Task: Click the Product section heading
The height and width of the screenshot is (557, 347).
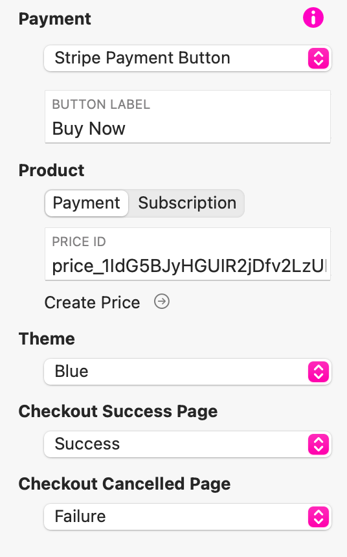Action: click(x=52, y=170)
